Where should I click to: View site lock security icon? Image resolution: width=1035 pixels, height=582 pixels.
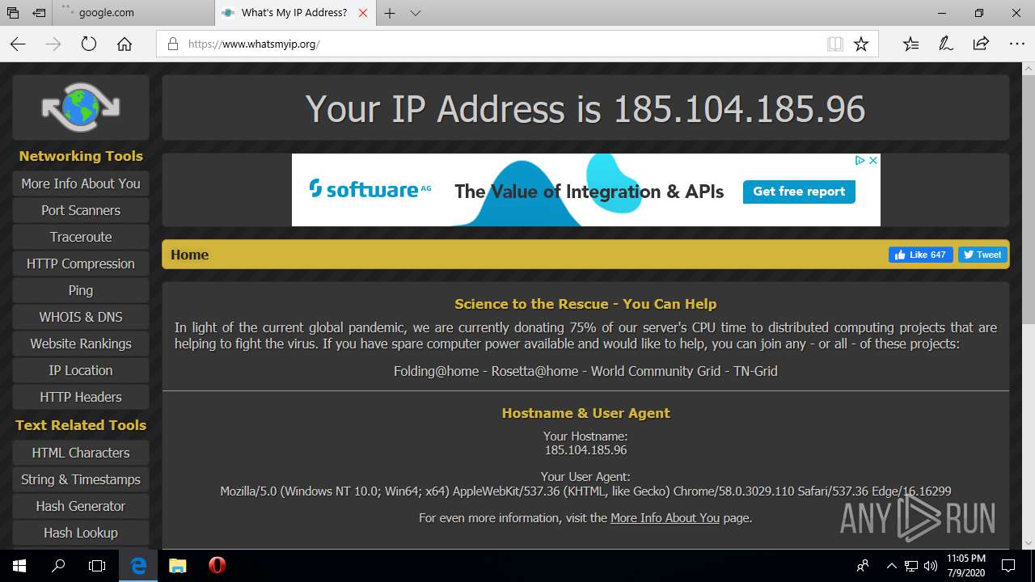(172, 44)
